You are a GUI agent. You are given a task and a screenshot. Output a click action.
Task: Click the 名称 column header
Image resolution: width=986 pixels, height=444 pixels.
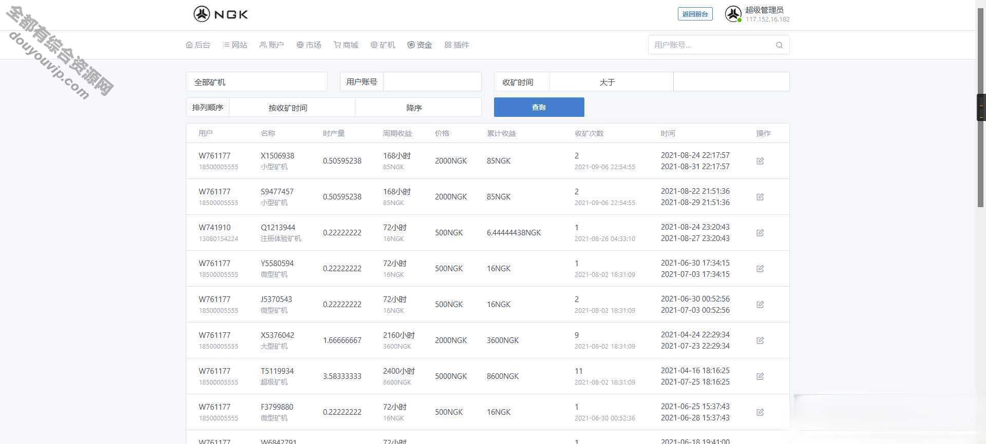(268, 133)
